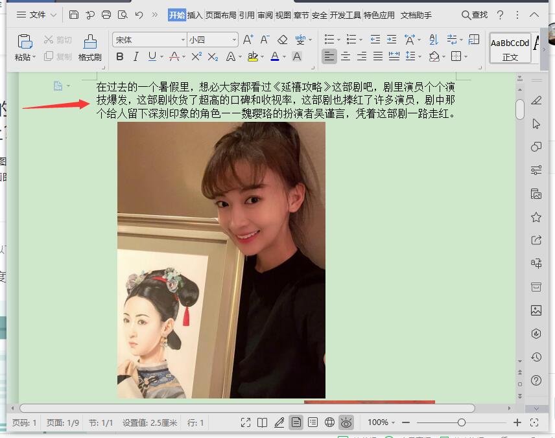Expand the font color dropdown arrow
555x438 pixels.
click(x=284, y=56)
